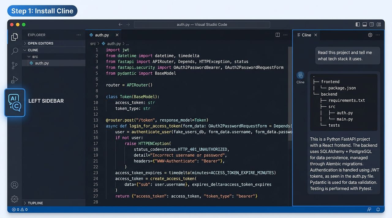Click requirements.txt in Cline's file tree

point(347,100)
